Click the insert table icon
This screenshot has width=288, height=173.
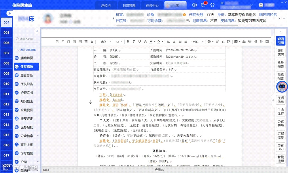(x=236, y=42)
